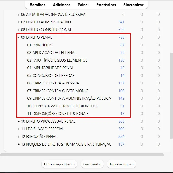Click new card count 67
Viewport: 173px width, 173px height.
pos(122,45)
